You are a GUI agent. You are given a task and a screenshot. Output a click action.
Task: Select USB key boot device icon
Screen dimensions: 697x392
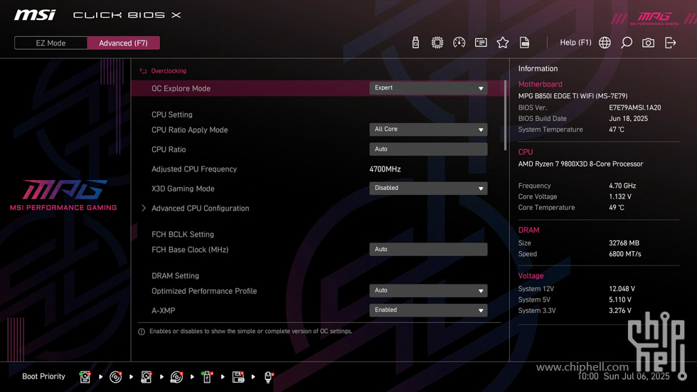(207, 377)
